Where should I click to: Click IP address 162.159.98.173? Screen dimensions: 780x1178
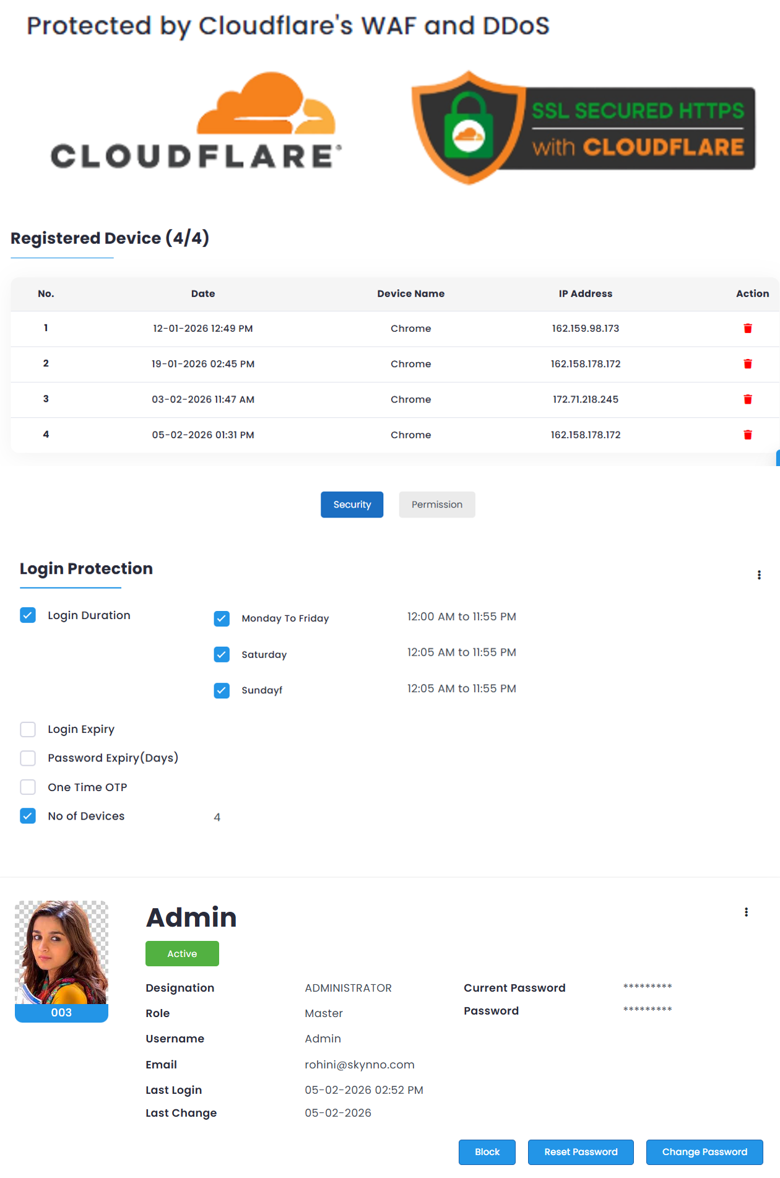point(586,328)
